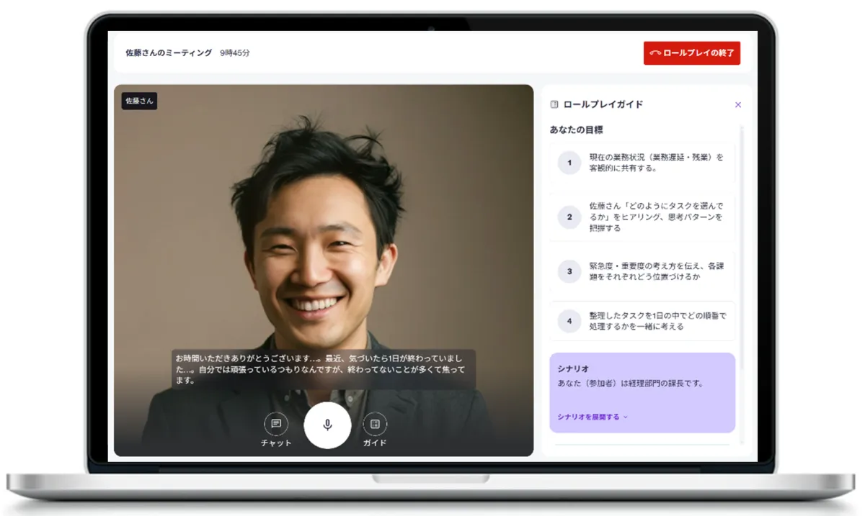Click the chevron beside シナリオを展開する
The image size is (865, 516).
[626, 417]
